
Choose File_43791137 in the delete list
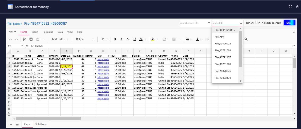pos(225,57)
